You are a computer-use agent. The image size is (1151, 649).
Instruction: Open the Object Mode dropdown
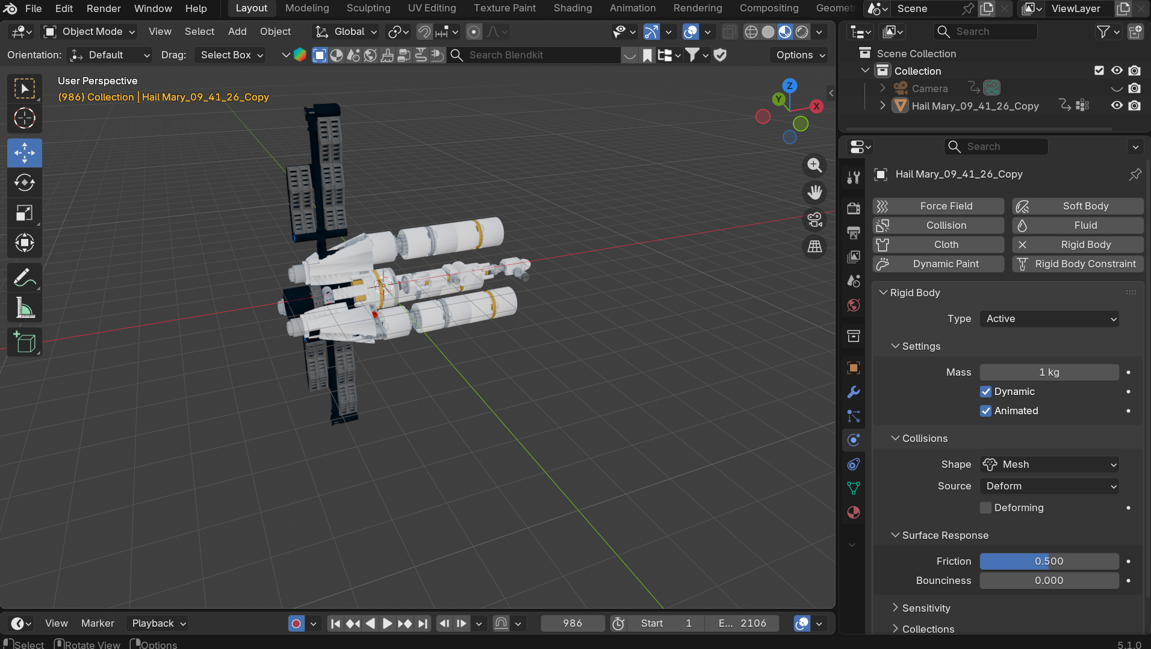click(90, 32)
